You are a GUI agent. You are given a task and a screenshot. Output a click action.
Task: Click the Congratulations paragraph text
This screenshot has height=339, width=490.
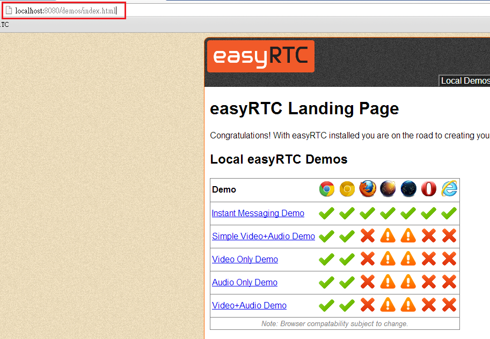pyautogui.click(x=350, y=135)
